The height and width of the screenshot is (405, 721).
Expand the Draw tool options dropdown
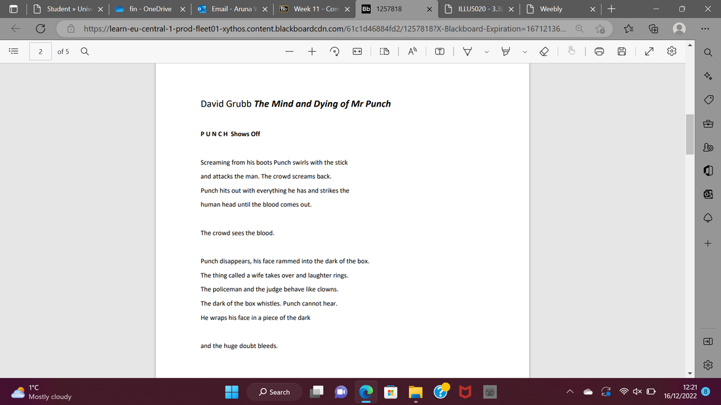coord(486,52)
